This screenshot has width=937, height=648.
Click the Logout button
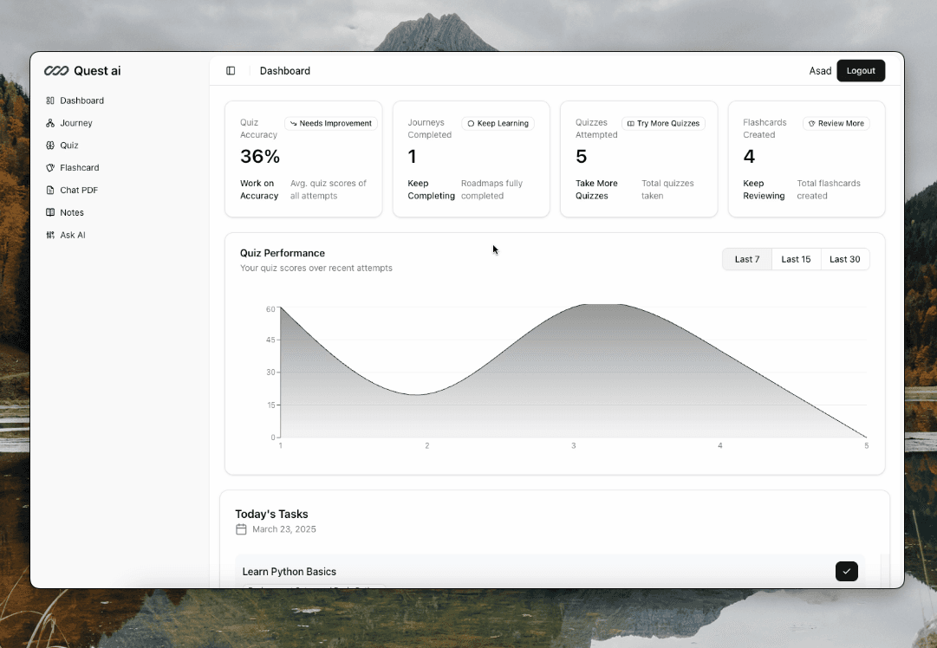861,70
